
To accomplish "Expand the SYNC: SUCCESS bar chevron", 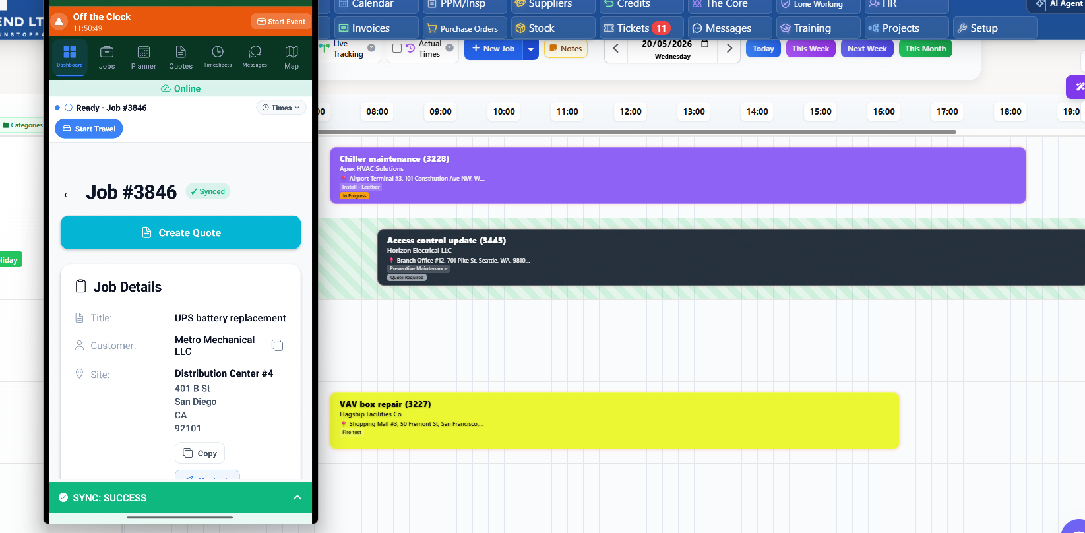I will click(x=297, y=497).
